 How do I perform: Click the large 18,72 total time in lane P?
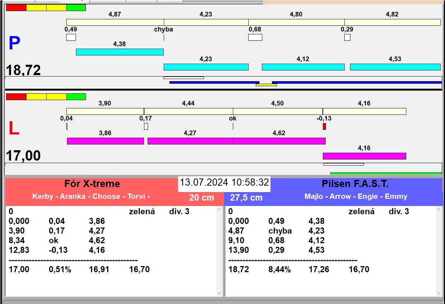23,70
